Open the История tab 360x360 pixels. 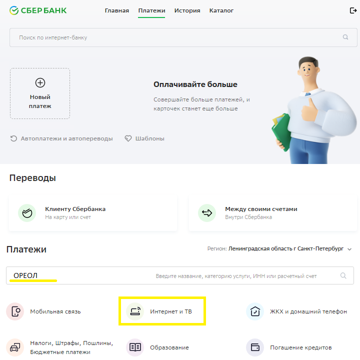click(187, 10)
